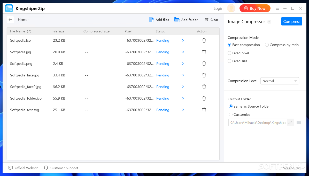Click Image Compressor help question mark
Screen dimensions: 309x176
click(x=269, y=22)
